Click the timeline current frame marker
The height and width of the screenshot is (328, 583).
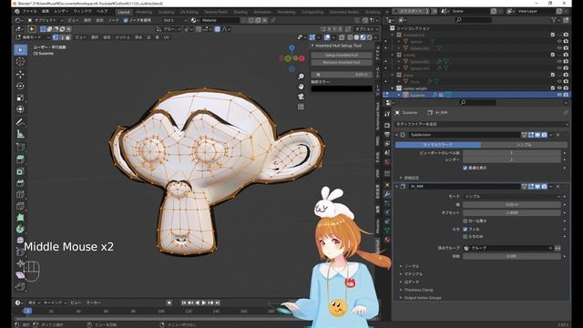pos(27,311)
